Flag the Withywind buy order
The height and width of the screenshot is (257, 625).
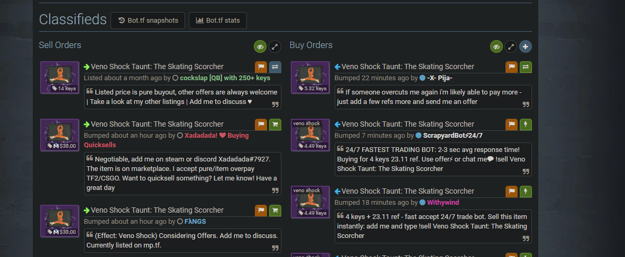512,192
